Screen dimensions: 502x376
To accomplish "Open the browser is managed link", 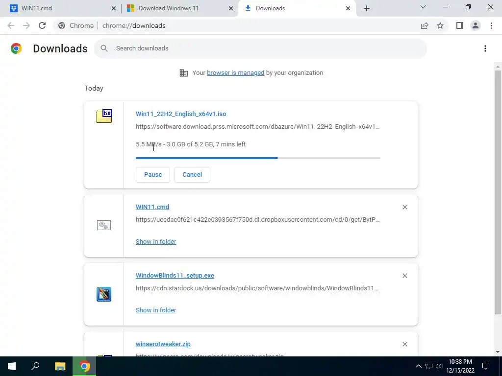I will (235, 72).
